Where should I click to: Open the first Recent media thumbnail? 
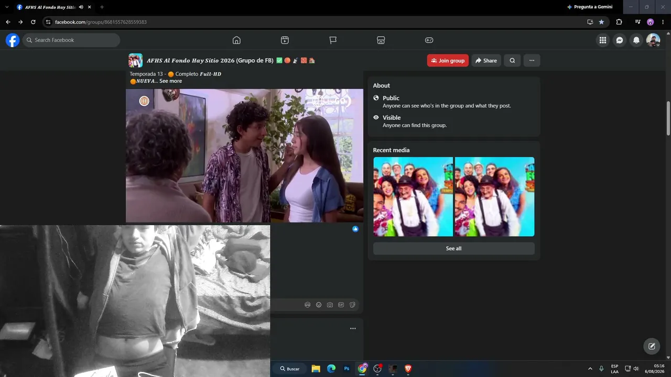pos(413,197)
